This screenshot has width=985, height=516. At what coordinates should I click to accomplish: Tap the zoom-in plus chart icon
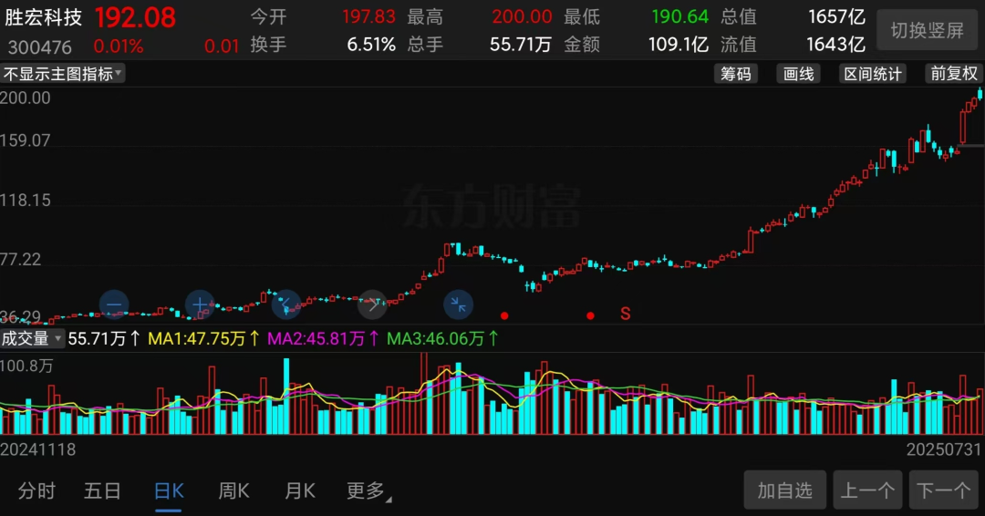(200, 305)
